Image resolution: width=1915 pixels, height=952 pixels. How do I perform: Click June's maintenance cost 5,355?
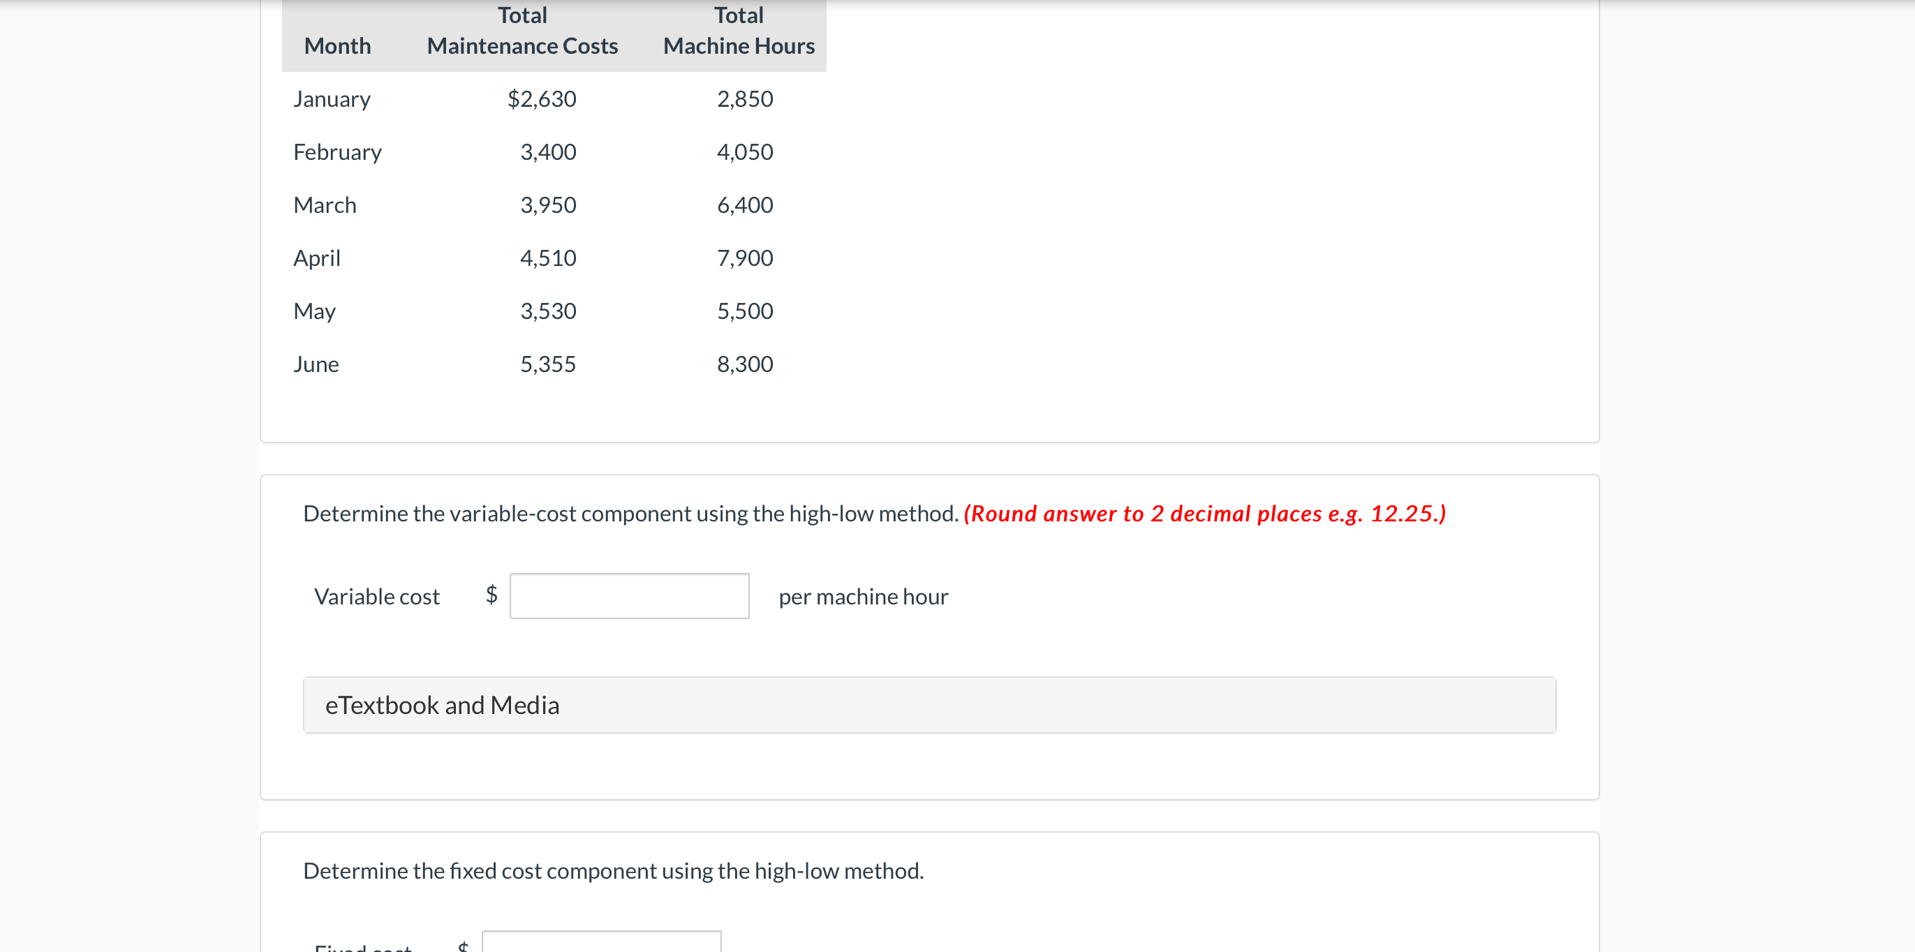pyautogui.click(x=548, y=364)
